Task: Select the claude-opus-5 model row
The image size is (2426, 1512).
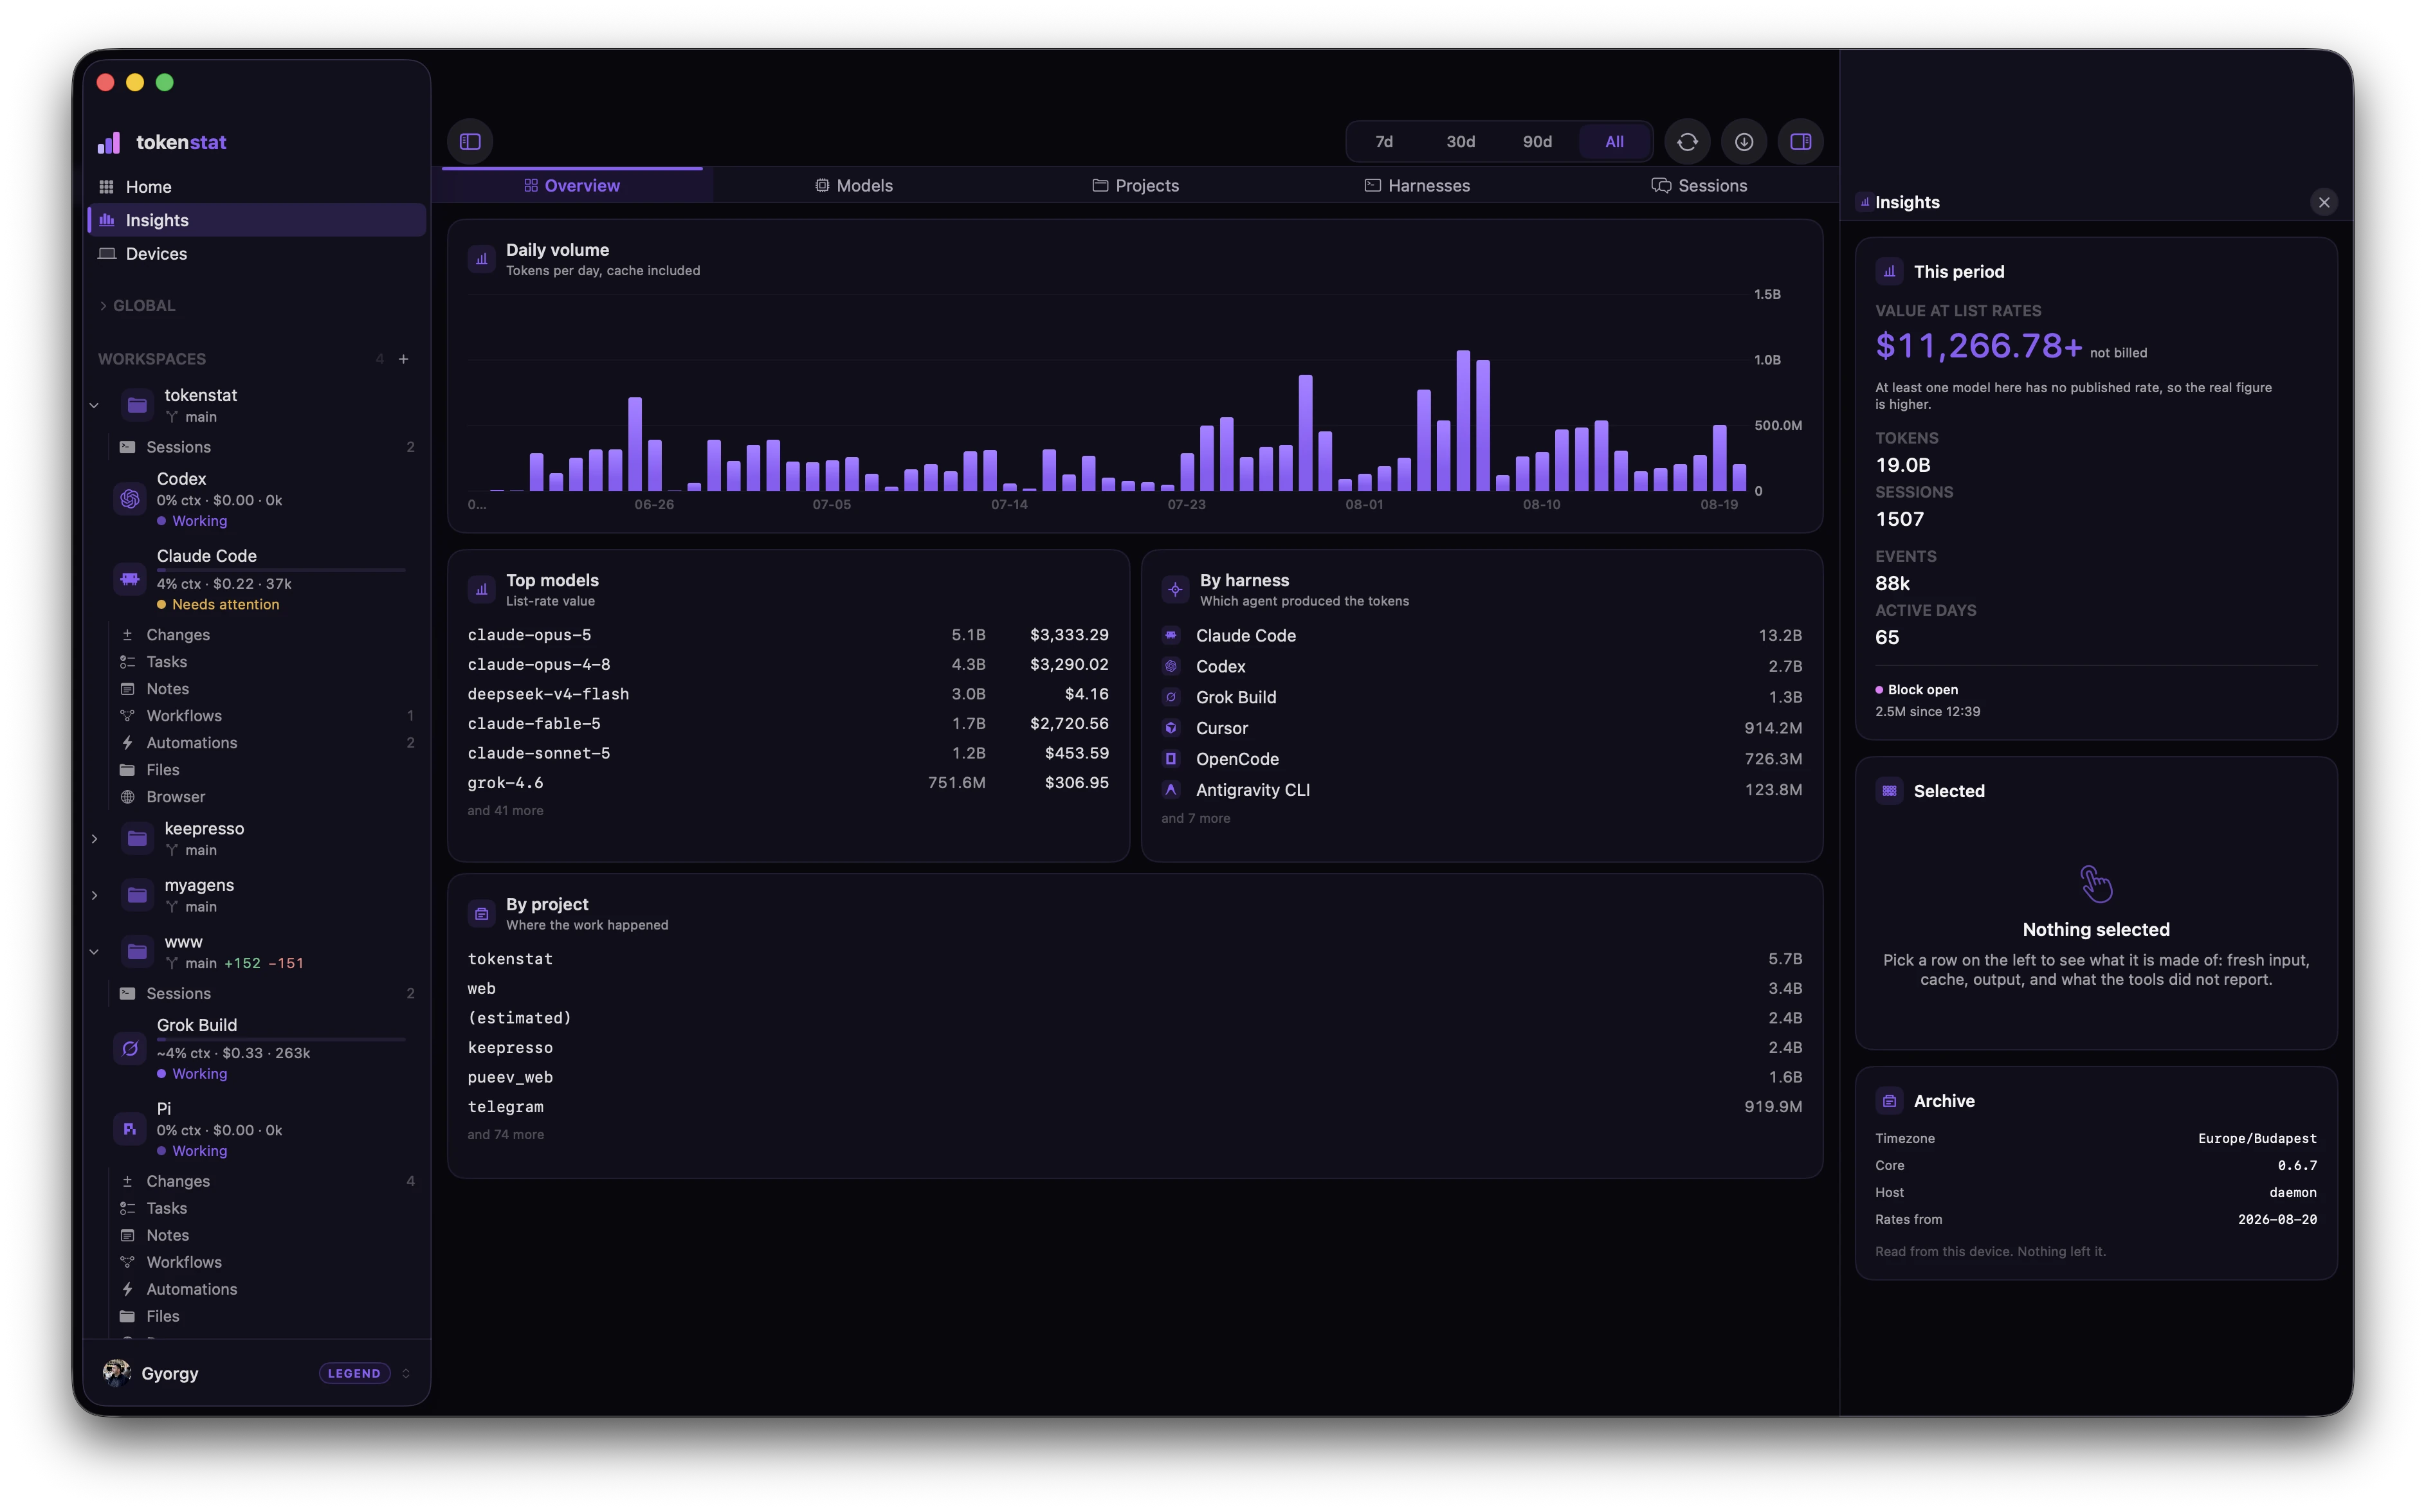Action: pos(787,635)
